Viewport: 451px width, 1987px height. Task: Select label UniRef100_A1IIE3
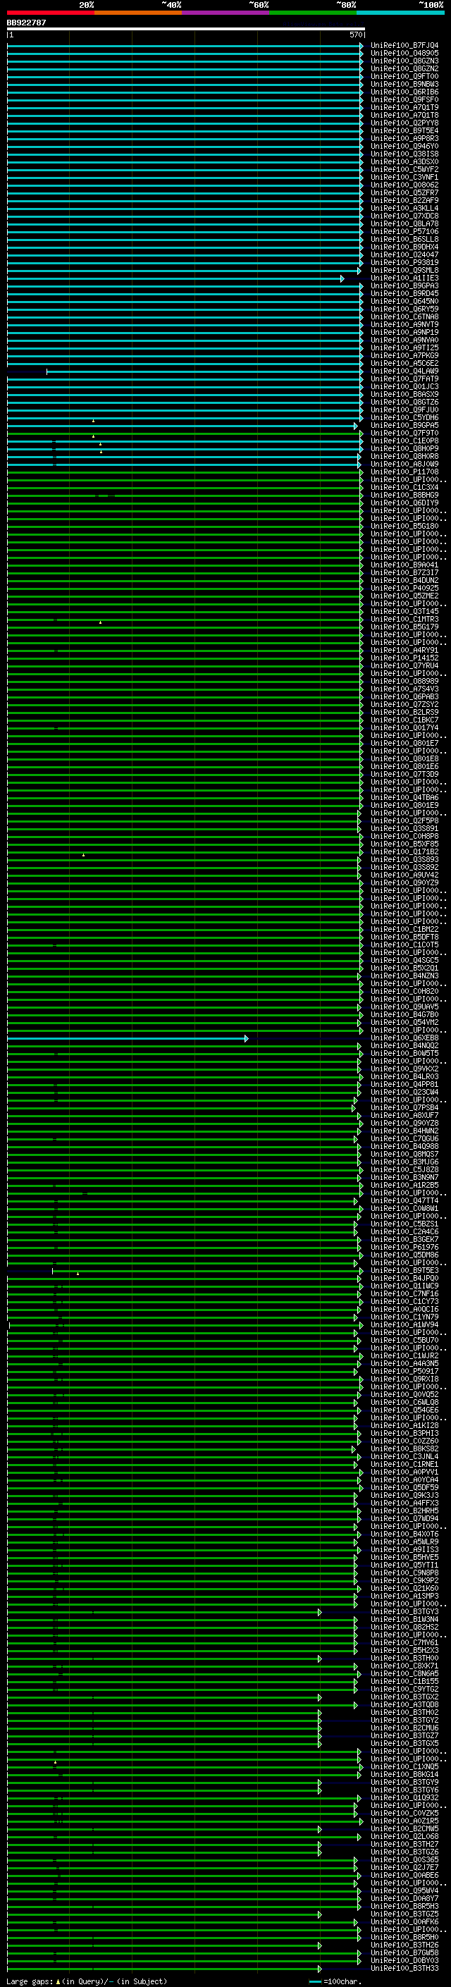(x=404, y=278)
